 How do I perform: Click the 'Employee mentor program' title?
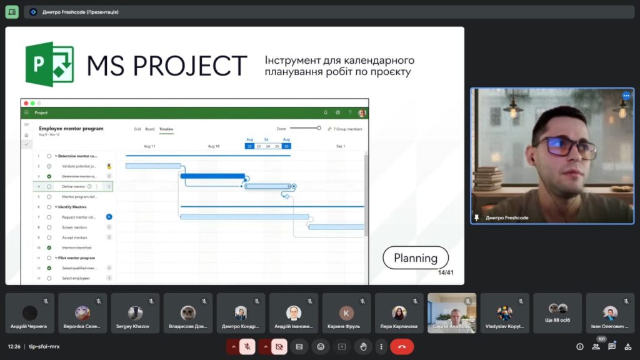(x=71, y=128)
